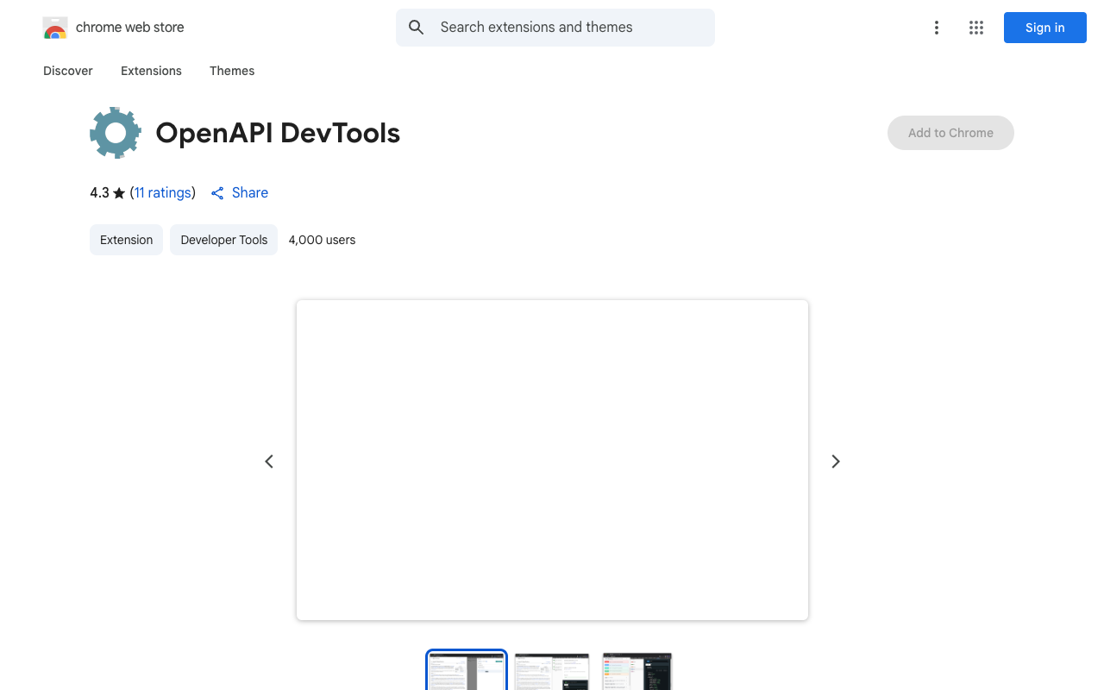
Task: Open the Themes tab
Action: tap(232, 71)
